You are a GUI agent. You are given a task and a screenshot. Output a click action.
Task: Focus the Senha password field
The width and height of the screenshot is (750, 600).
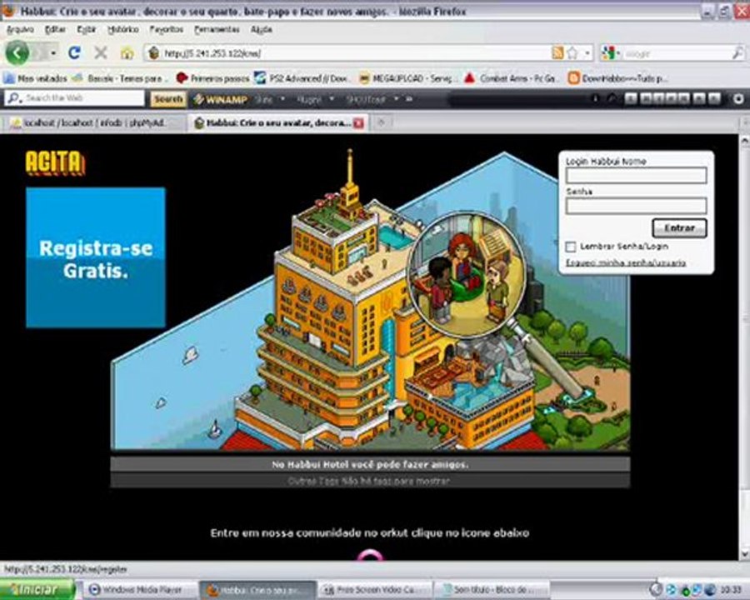point(636,206)
